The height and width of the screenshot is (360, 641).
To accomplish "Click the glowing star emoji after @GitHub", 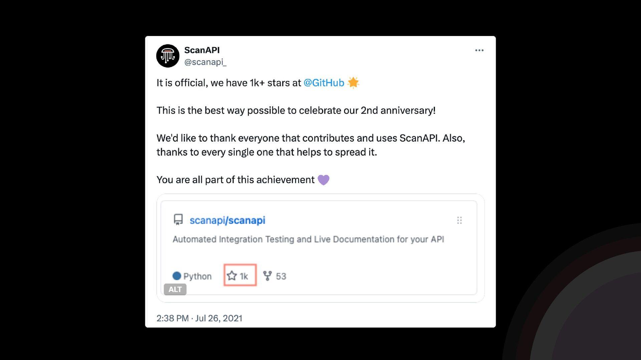I will tap(353, 83).
